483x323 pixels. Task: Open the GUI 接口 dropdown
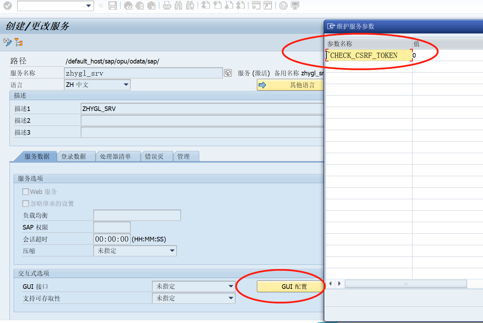(x=231, y=286)
